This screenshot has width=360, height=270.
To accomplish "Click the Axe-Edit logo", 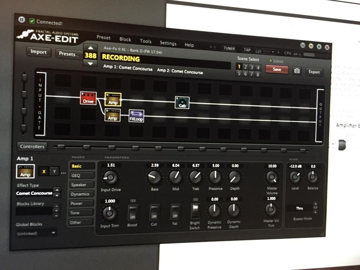I will (48, 37).
